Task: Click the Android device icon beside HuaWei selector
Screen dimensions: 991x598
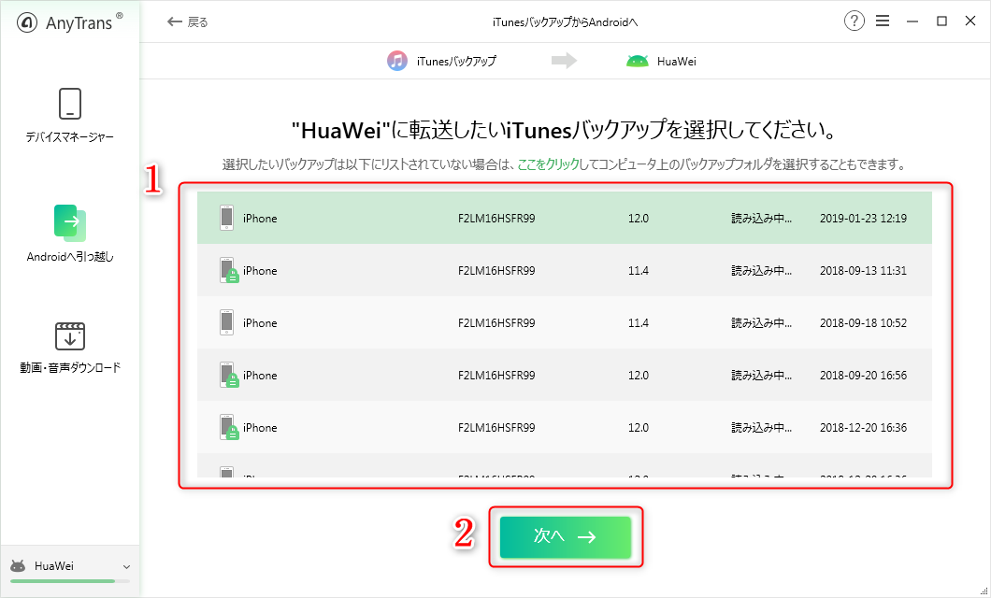Action: point(18,566)
